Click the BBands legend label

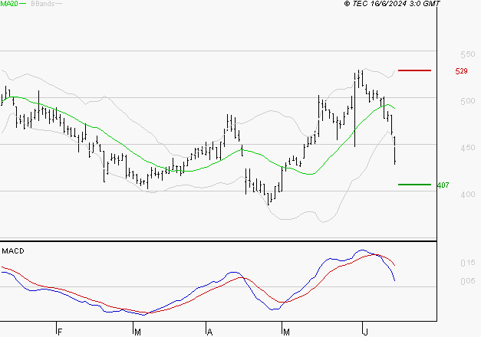point(43,4)
